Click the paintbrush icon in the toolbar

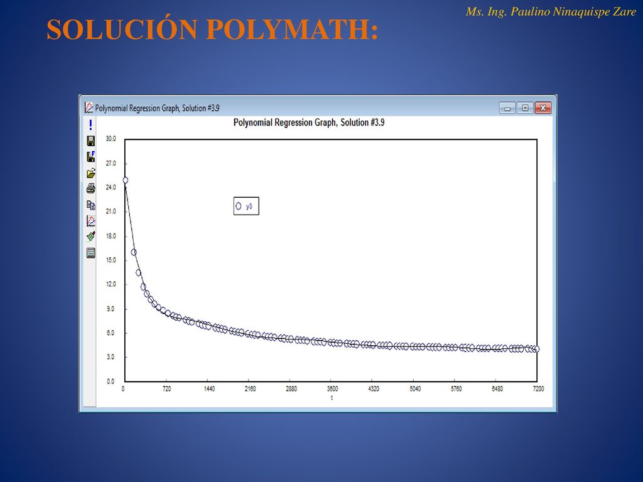click(x=90, y=237)
